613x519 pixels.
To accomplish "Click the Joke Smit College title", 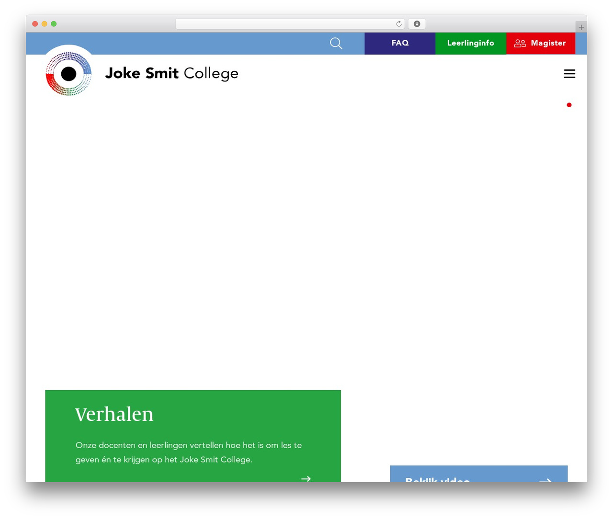I will coord(171,73).
